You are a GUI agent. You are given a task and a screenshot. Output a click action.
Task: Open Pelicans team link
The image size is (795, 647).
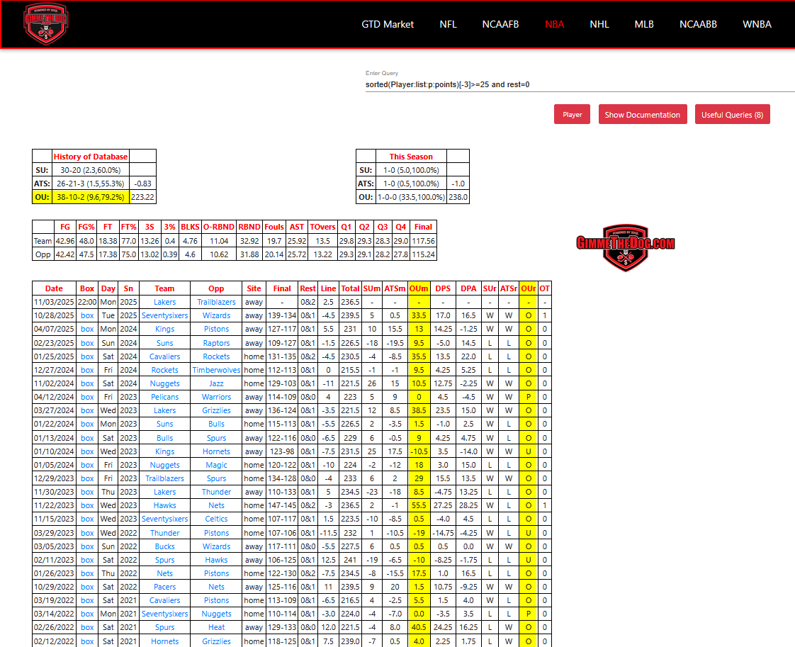coord(165,397)
